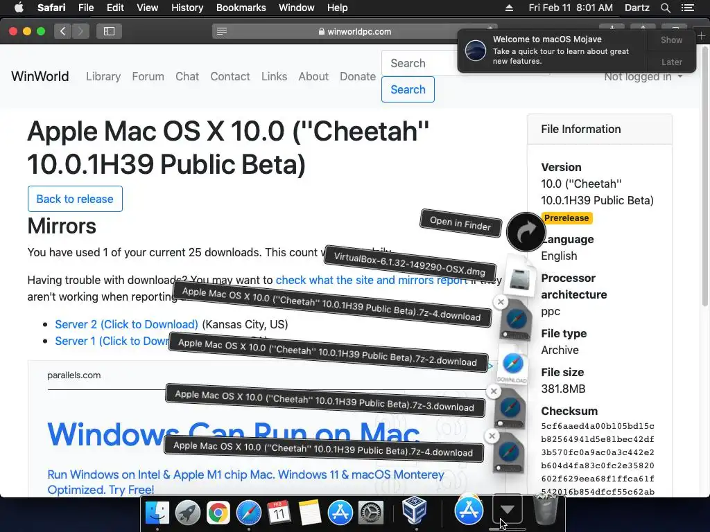Image resolution: width=710 pixels, height=532 pixels.
Task: Click Later on the Mojave notification
Action: [671, 62]
